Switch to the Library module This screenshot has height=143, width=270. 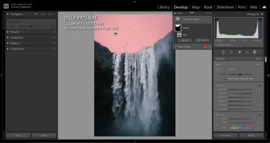[x=163, y=7]
